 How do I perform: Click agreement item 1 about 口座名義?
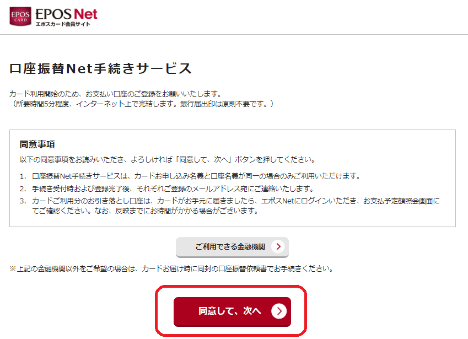196,176
